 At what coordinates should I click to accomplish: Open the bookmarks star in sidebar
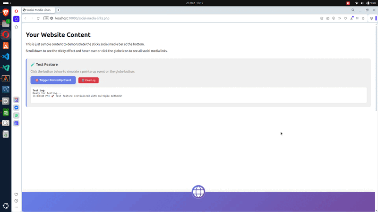click(16, 27)
